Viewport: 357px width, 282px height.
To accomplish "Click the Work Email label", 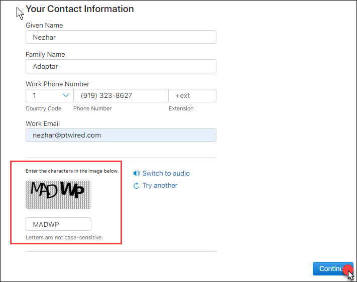I will point(43,123).
